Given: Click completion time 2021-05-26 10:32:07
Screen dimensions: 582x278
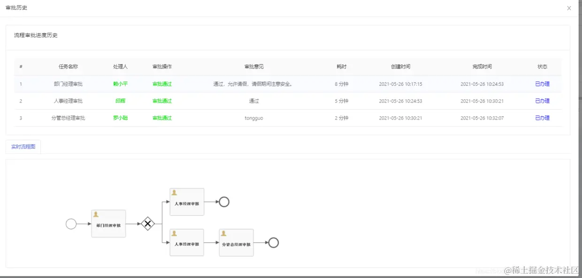Looking at the screenshot, I should [x=482, y=118].
